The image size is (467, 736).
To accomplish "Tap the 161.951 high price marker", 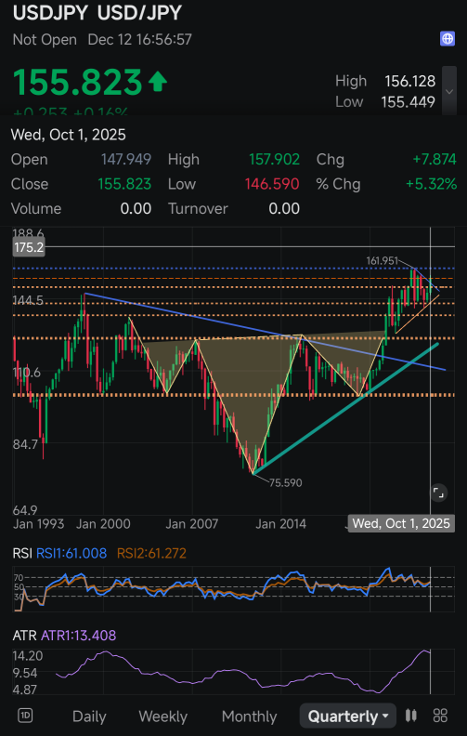I will (383, 261).
